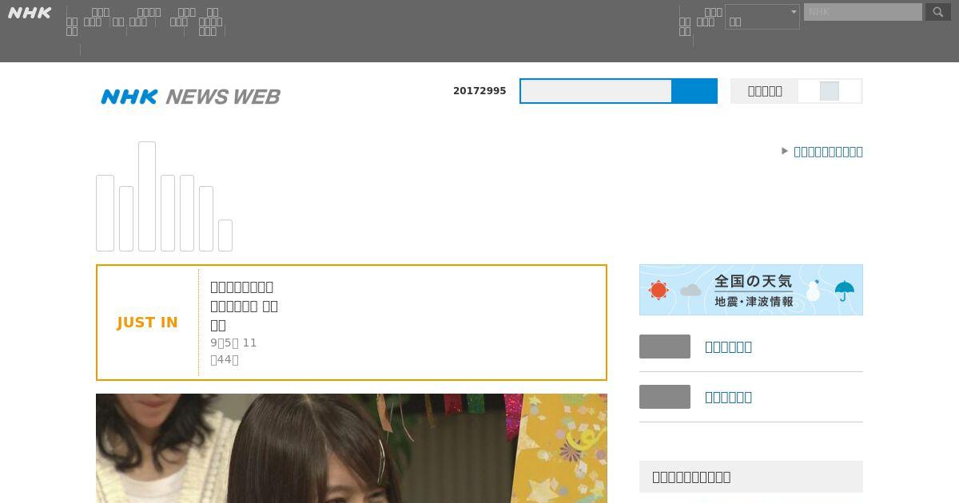Open the 全国の天気 weather banner

[x=751, y=290]
